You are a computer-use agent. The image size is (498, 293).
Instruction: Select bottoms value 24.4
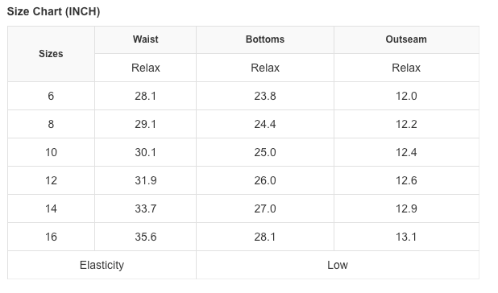[x=265, y=124]
